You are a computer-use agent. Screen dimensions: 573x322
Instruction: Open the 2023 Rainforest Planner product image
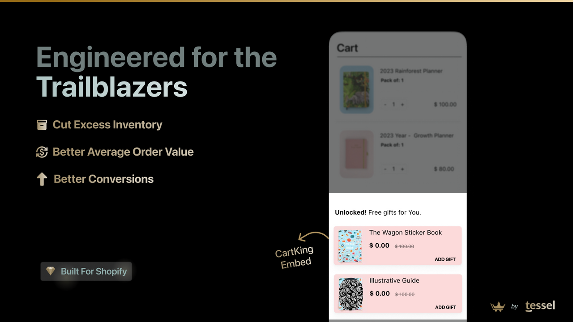(356, 89)
